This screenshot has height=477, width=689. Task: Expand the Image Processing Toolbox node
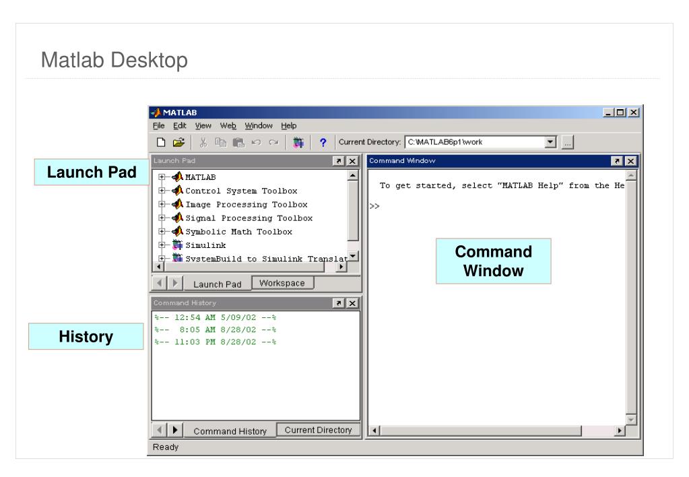pyautogui.click(x=162, y=204)
